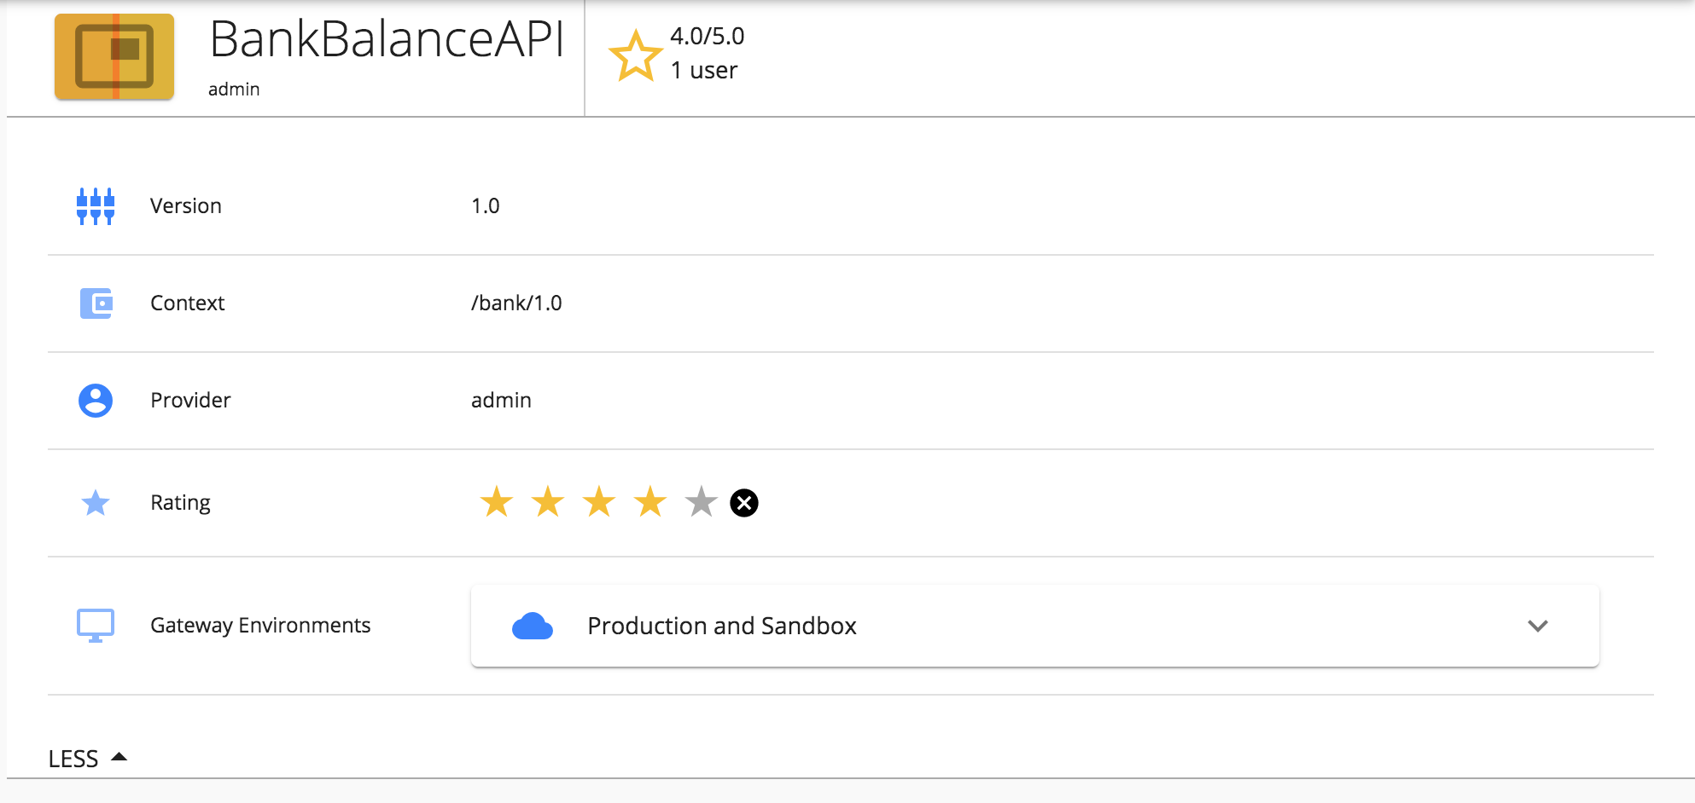
Task: Set rating to four stars
Action: point(650,502)
